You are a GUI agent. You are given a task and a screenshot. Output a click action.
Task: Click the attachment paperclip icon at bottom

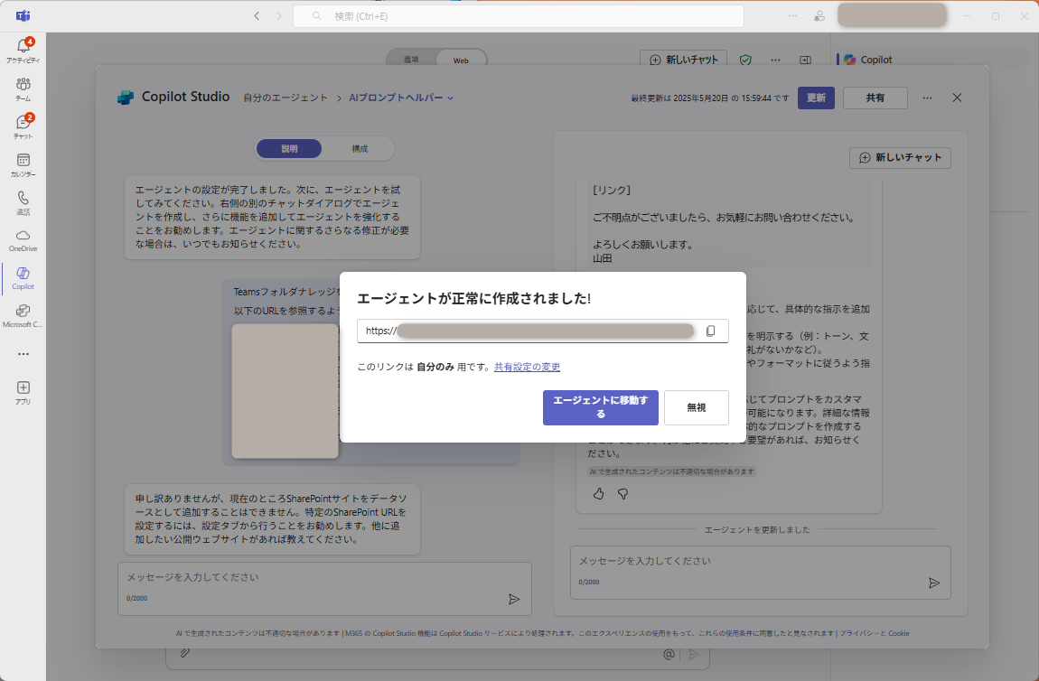[x=185, y=653]
